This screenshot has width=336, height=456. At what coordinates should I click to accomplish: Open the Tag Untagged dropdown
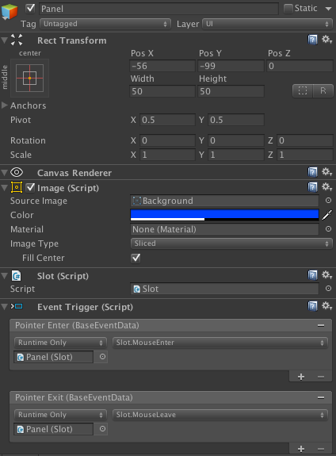[105, 24]
